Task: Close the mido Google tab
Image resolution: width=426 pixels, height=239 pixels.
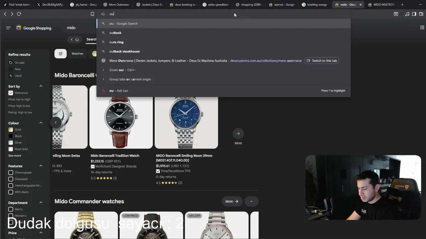Action: point(360,5)
